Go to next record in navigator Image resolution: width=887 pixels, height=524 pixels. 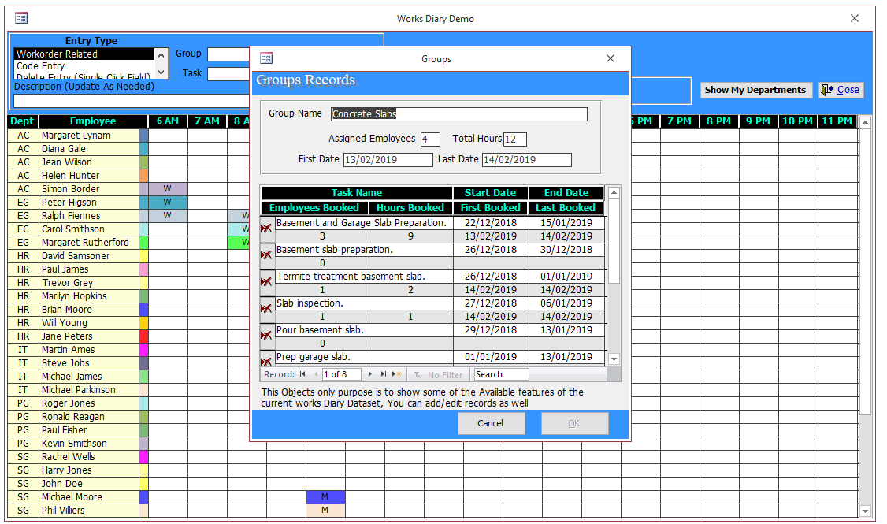point(370,374)
